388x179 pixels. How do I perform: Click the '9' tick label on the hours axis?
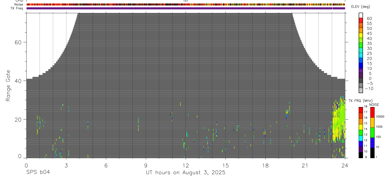tap(146, 165)
